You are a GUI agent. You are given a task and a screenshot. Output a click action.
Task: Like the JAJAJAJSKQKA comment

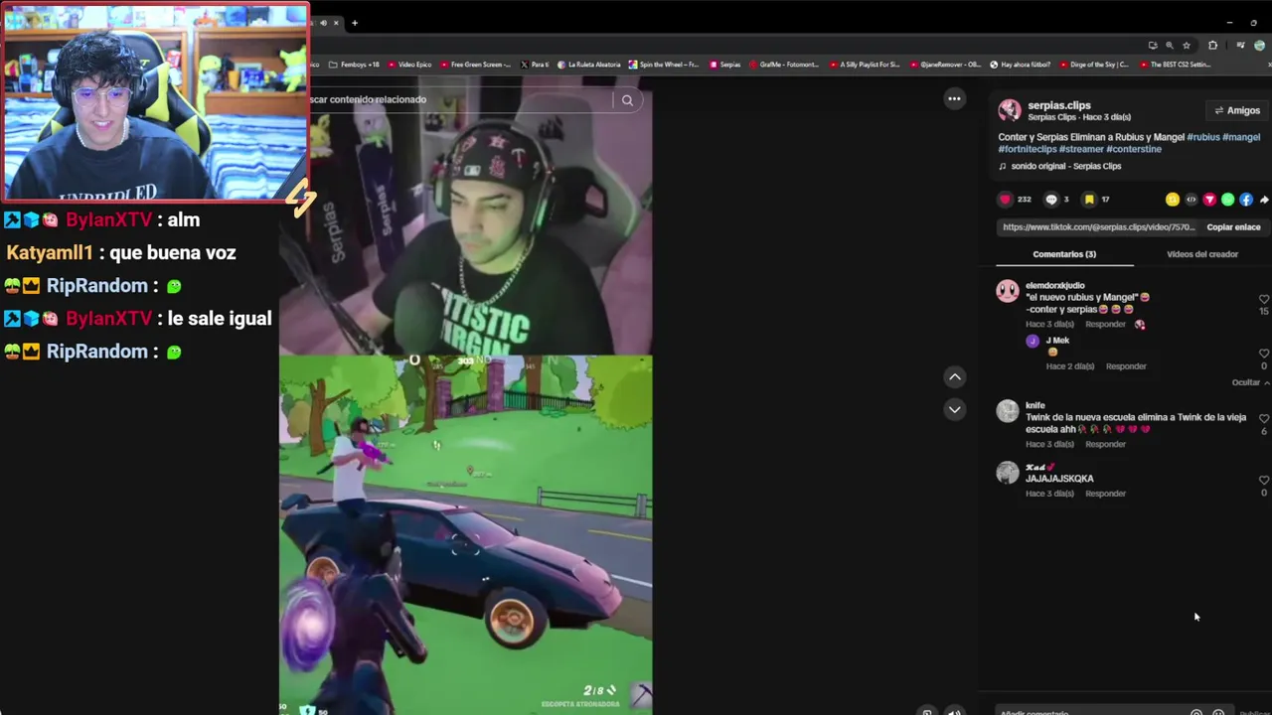(x=1264, y=481)
